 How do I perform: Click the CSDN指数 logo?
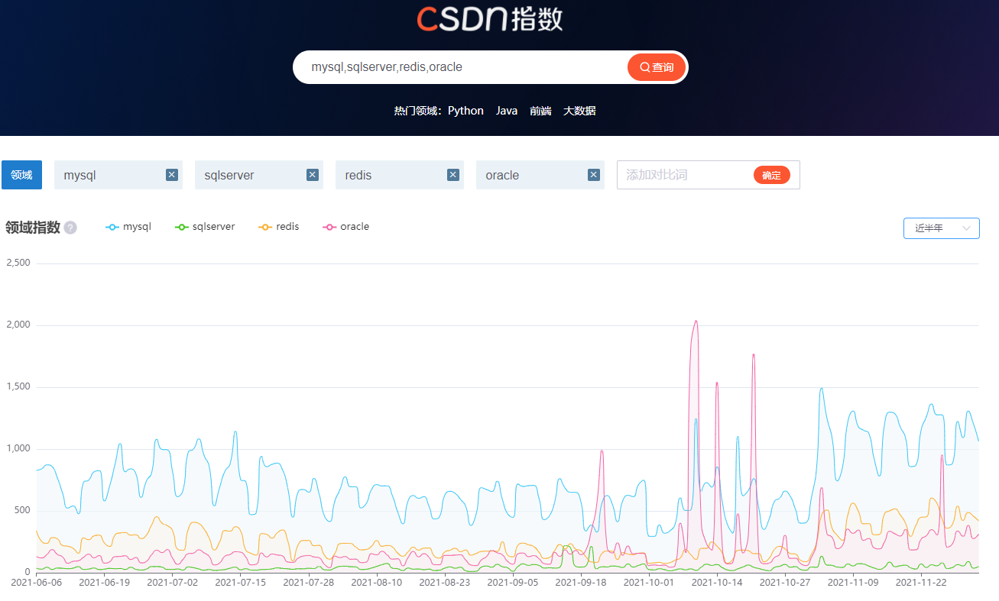pos(490,18)
